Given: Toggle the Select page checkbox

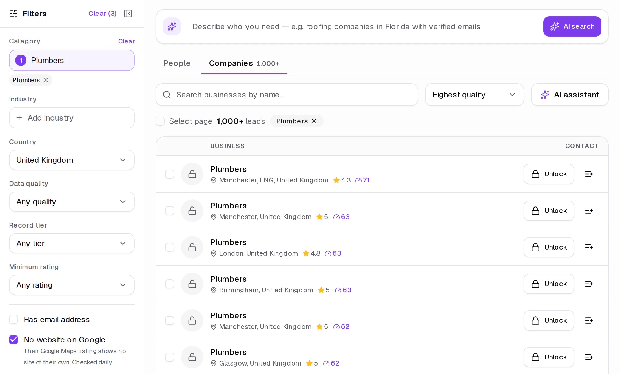Looking at the screenshot, I should click(x=160, y=121).
